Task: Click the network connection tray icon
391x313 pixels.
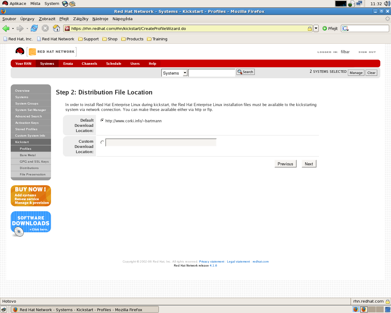Action: tap(359, 4)
